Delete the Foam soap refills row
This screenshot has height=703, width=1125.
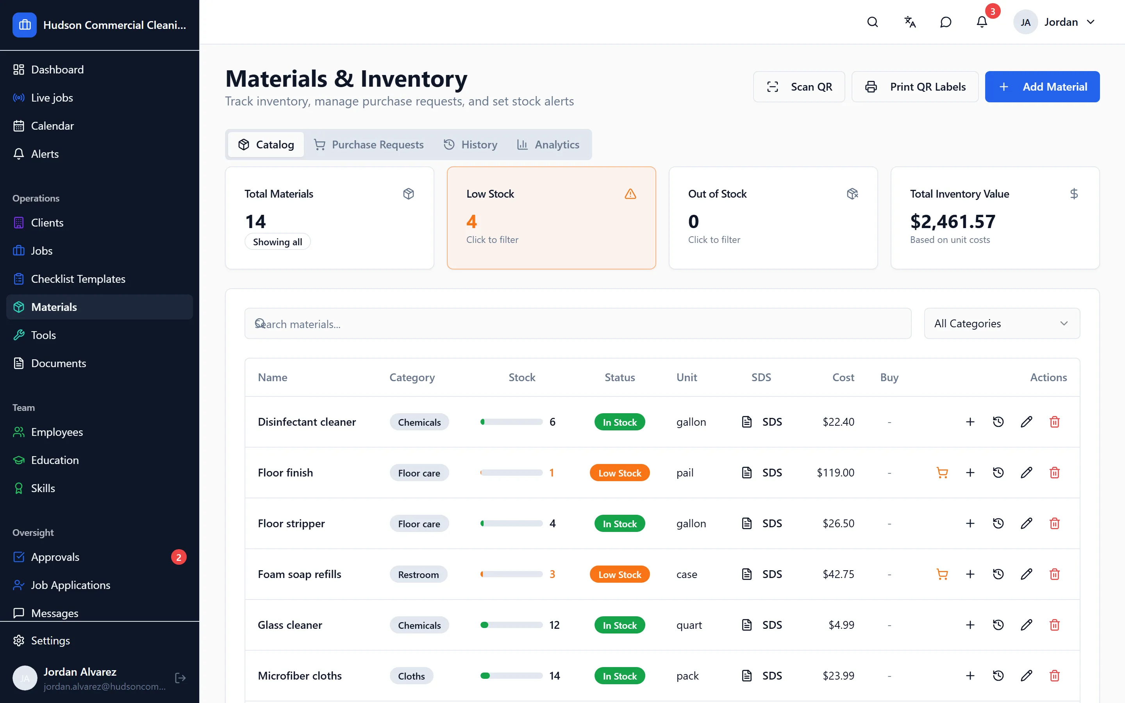coord(1054,574)
